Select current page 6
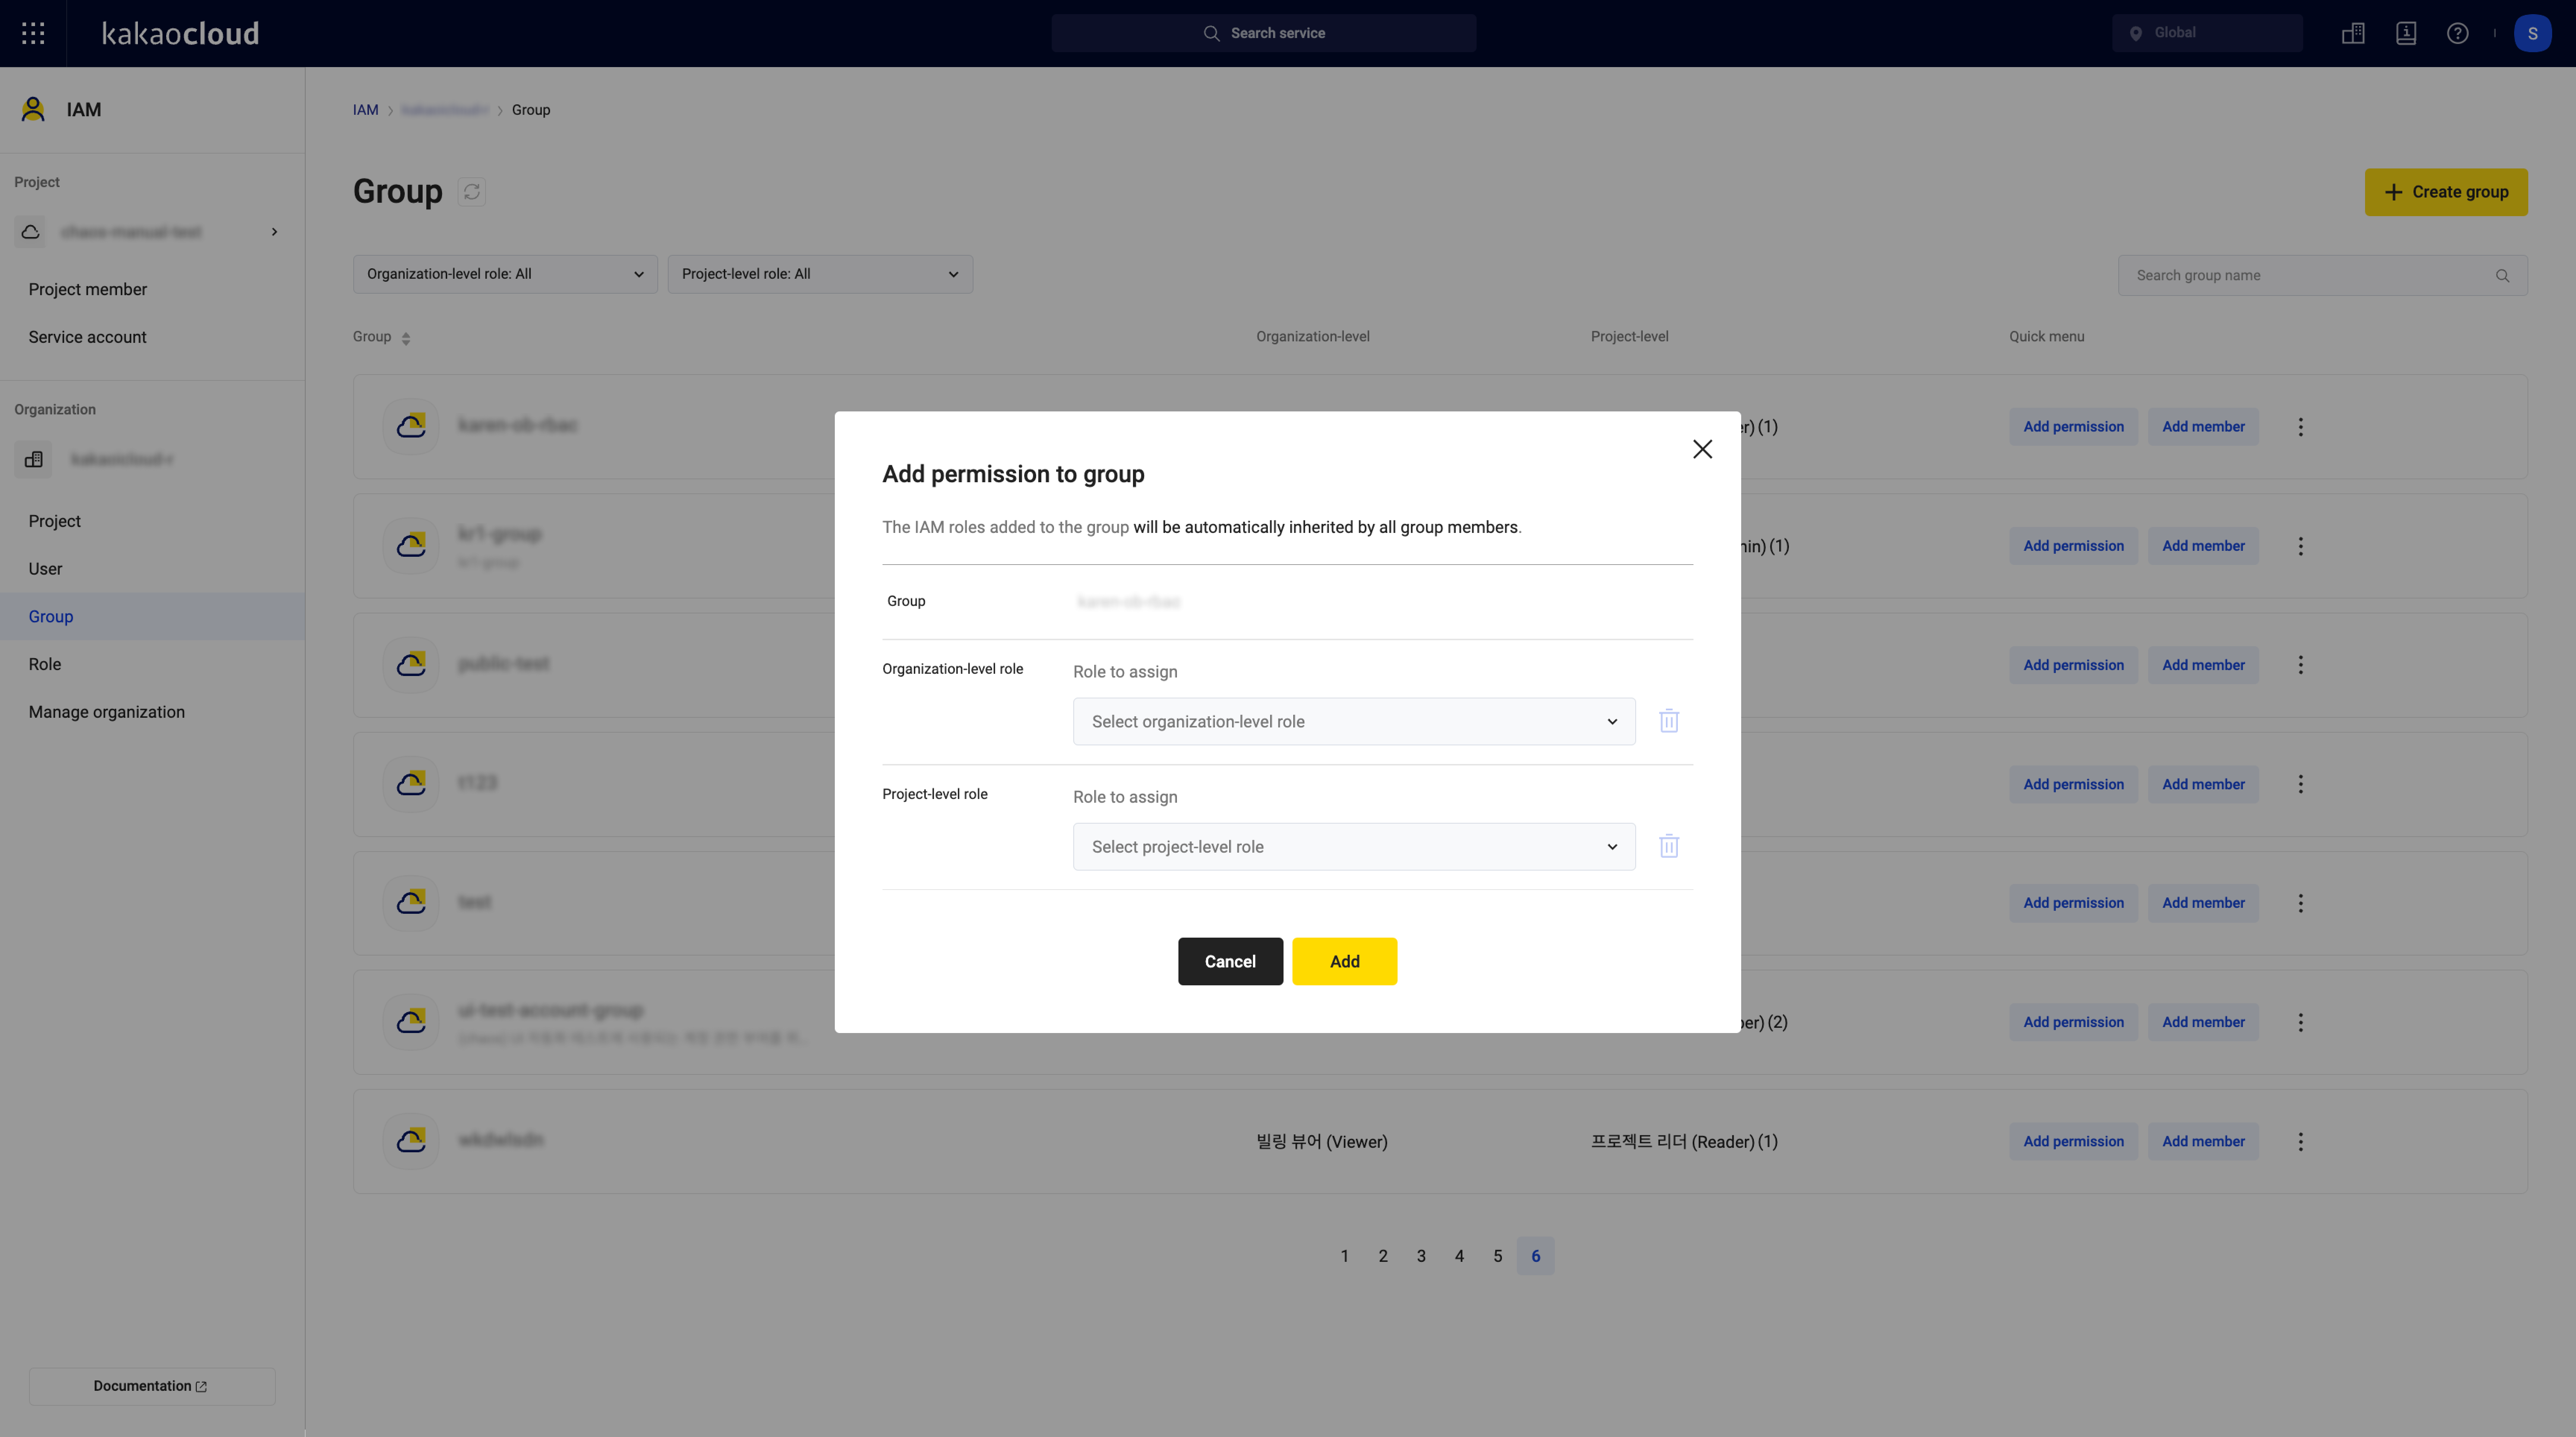2576x1437 pixels. click(1536, 1256)
